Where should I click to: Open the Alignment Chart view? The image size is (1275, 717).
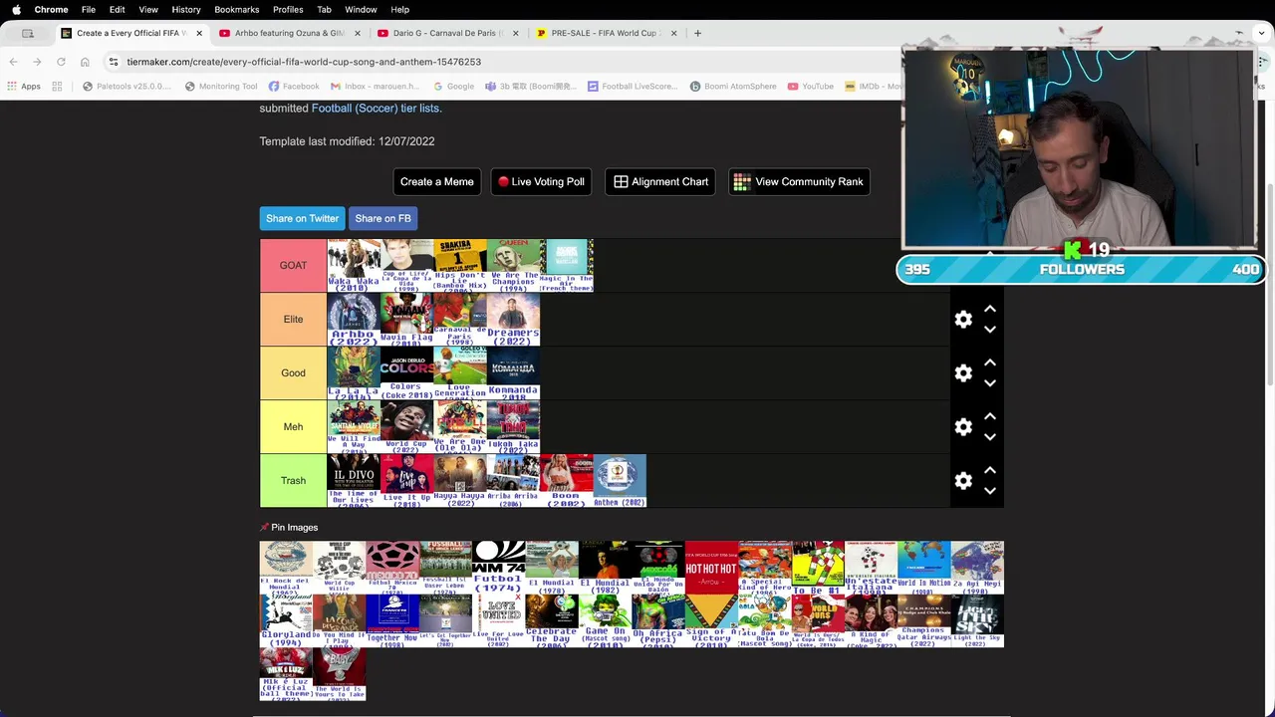[x=660, y=181]
